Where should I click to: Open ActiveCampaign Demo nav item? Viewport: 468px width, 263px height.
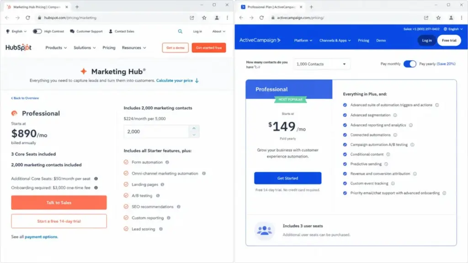[381, 40]
